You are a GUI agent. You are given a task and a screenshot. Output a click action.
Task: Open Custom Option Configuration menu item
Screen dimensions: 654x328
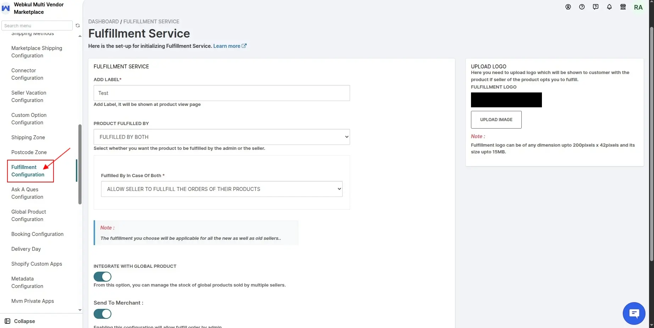[x=29, y=119]
